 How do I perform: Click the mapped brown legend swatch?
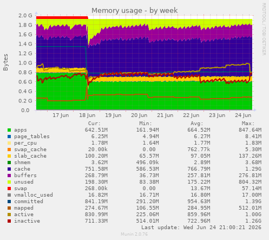click(x=9, y=208)
